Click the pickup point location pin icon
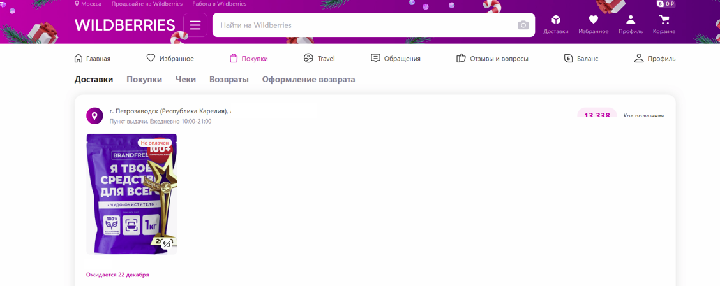The width and height of the screenshot is (720, 286). [94, 116]
